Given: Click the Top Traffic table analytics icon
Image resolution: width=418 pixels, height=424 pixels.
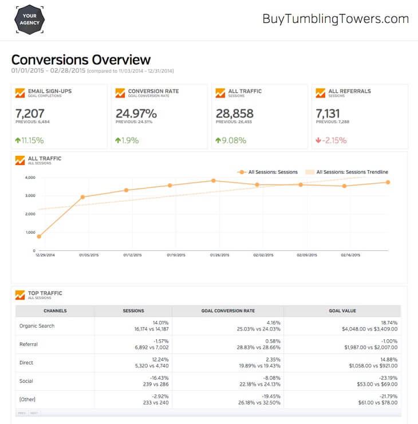Looking at the screenshot, I should 20,295.
